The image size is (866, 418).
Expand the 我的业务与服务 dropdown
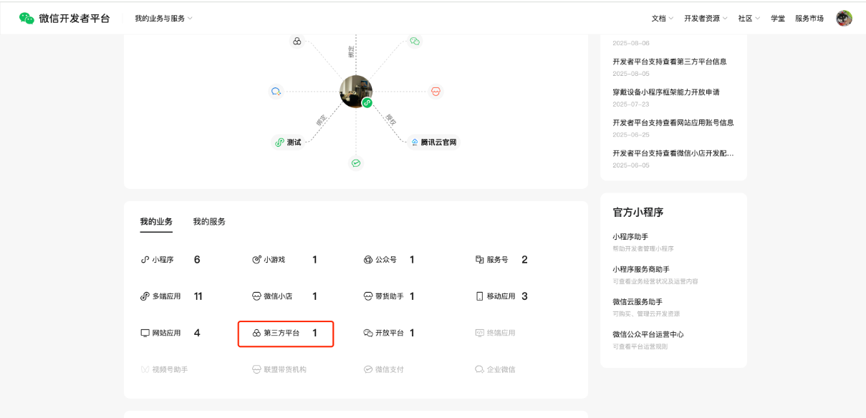click(163, 18)
